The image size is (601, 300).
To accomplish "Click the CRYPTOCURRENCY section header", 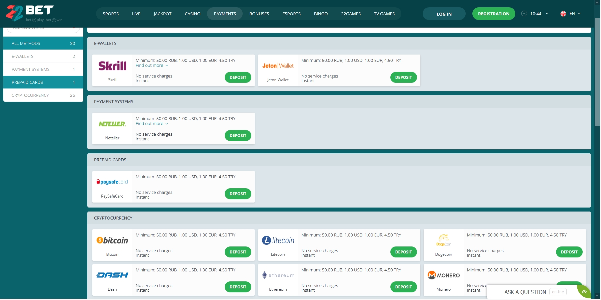I will pos(339,218).
